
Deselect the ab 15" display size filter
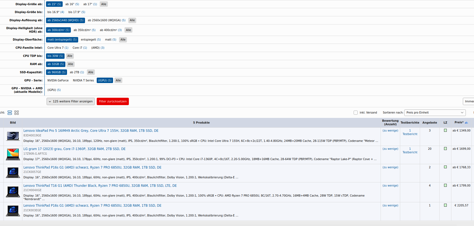[x=54, y=4]
